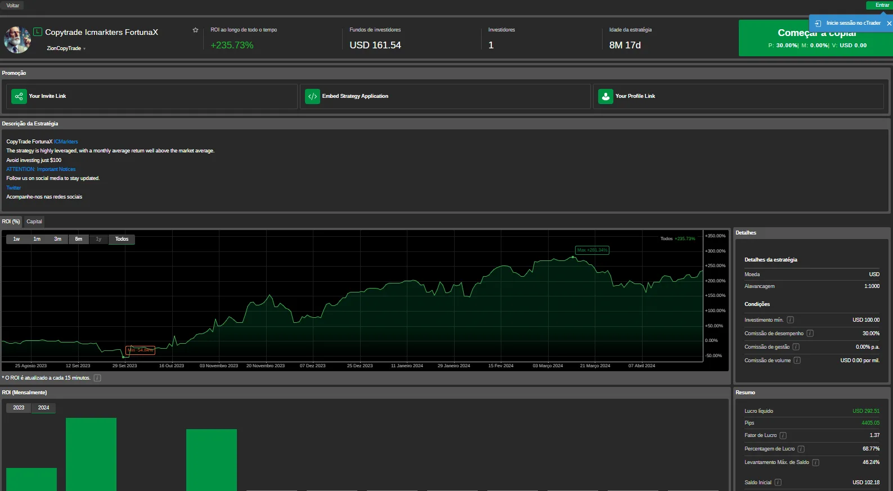Open the ICMarkters link in description
The height and width of the screenshot is (491, 893).
66,142
